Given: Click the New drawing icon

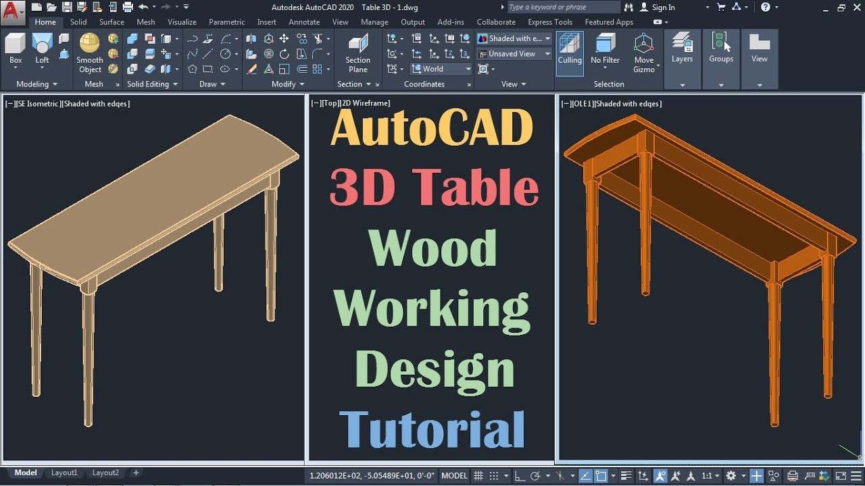Looking at the screenshot, I should coord(36,7).
